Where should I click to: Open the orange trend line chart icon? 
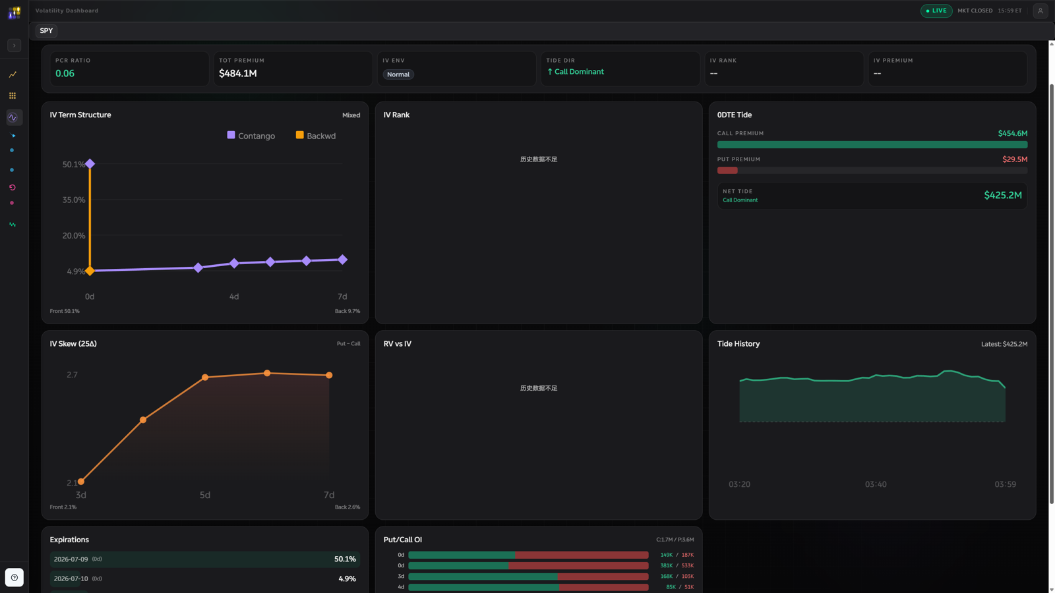(13, 74)
